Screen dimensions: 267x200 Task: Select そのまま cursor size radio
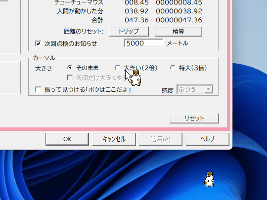[70, 68]
